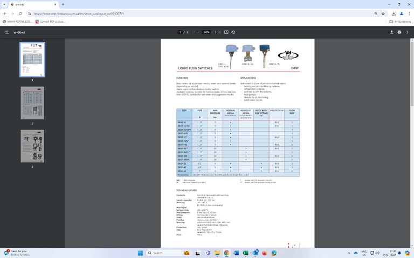This screenshot has height=258, width=414.
Task: Open the Windows Start menu
Action: coord(140,253)
